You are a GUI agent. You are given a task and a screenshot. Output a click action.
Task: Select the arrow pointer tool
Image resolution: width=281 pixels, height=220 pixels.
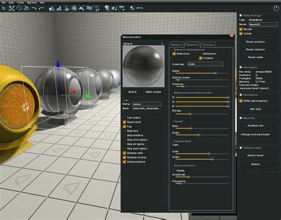click(x=4, y=8)
